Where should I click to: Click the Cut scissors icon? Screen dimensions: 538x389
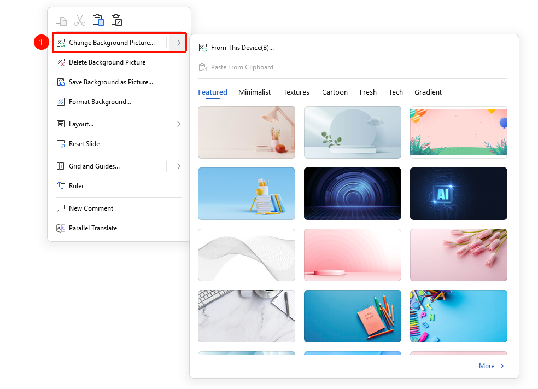tap(80, 20)
